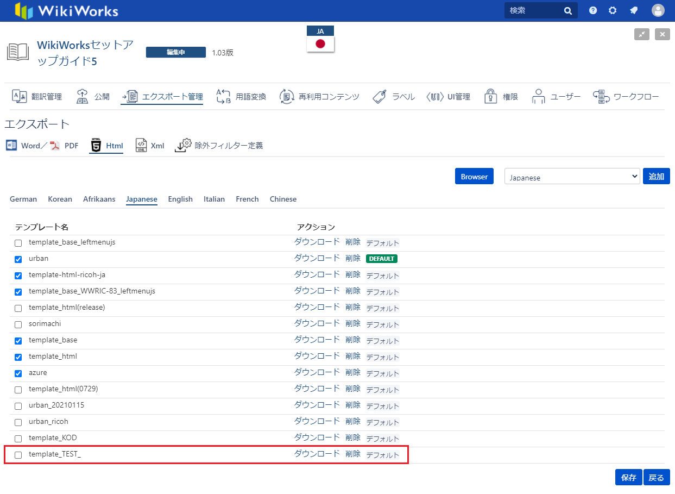Viewport: 675px width, 494px height.
Task: Click the HTML5 icon
Action: tap(96, 146)
